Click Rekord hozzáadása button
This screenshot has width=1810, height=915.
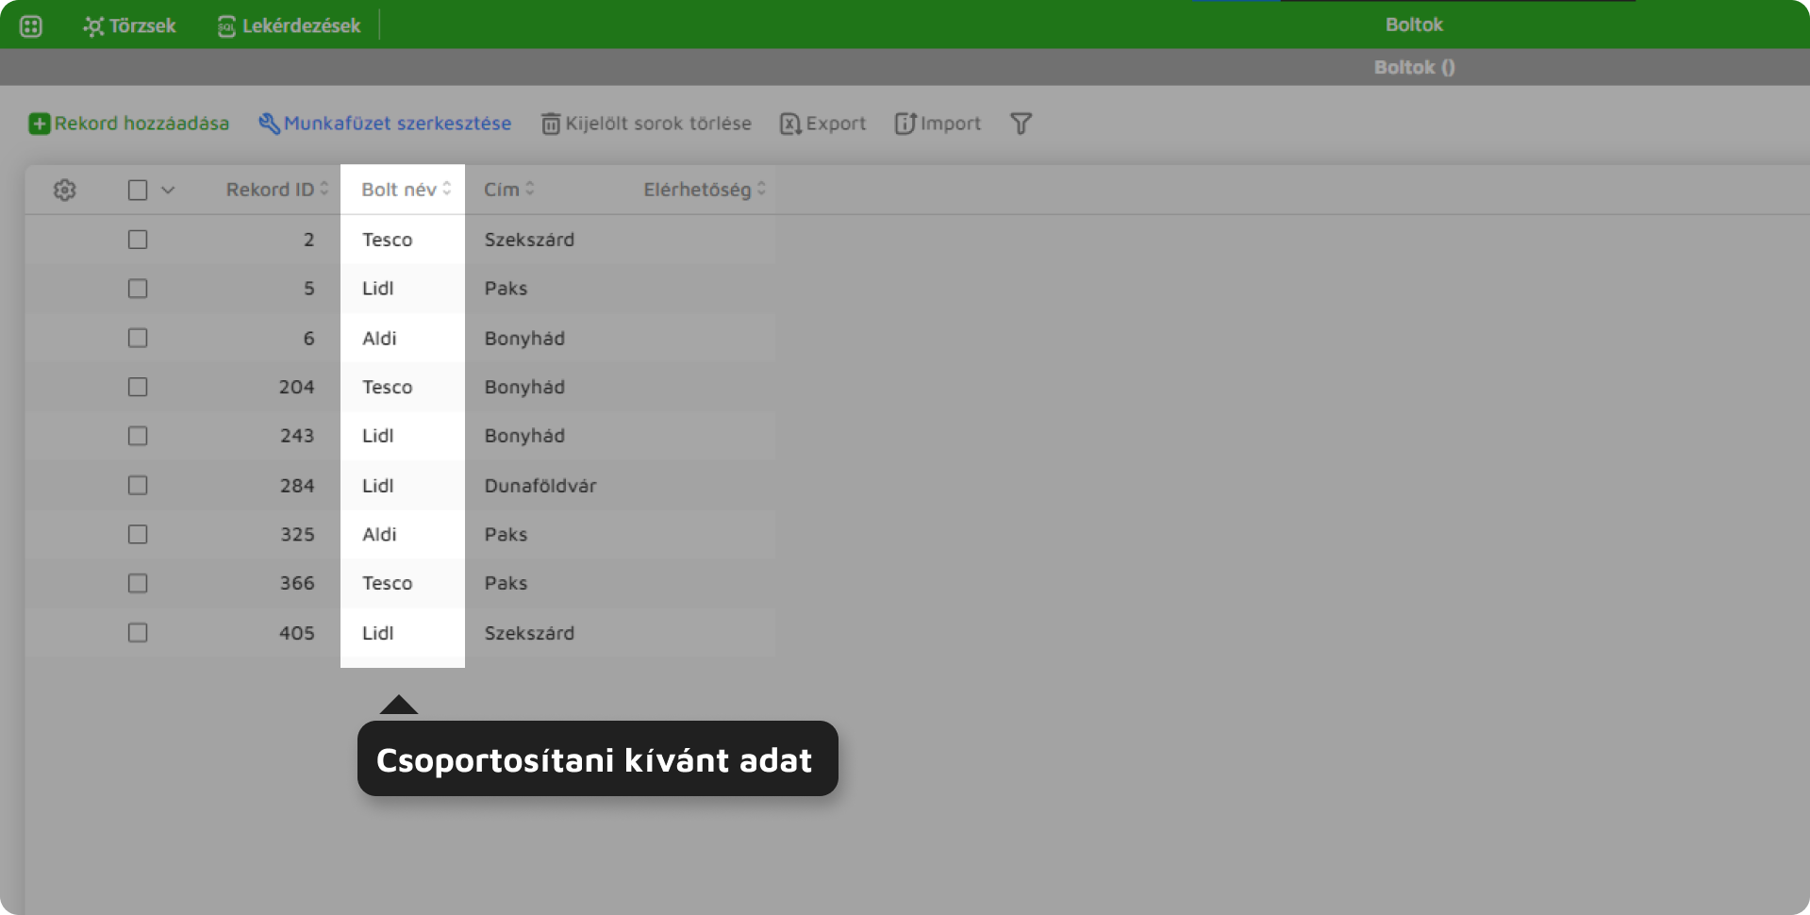click(129, 124)
